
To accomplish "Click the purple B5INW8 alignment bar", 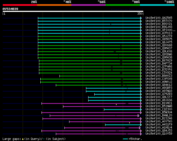I will pyautogui.click(x=102, y=107).
